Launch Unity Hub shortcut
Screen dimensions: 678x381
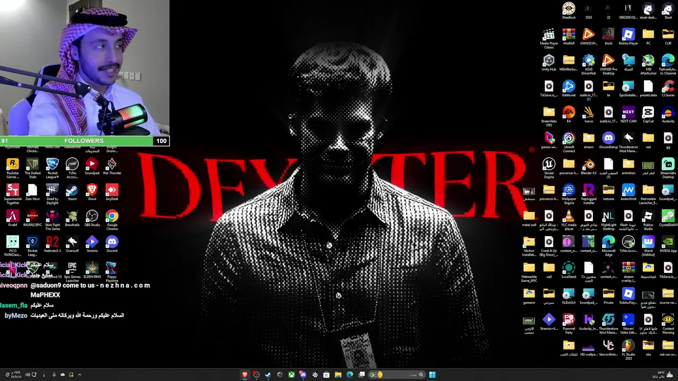(549, 62)
